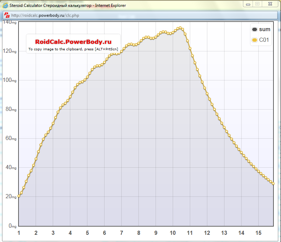Click the 100mg y-axis label
This screenshot has width=281, height=242.
click(9, 80)
